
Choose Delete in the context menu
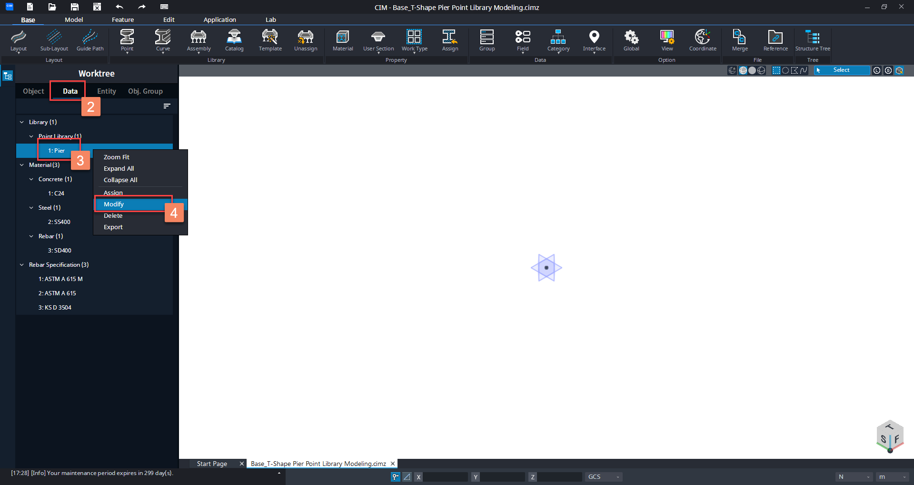140,216
